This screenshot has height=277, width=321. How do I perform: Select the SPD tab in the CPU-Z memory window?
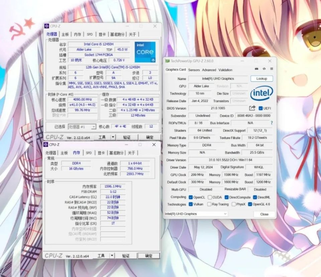89,153
